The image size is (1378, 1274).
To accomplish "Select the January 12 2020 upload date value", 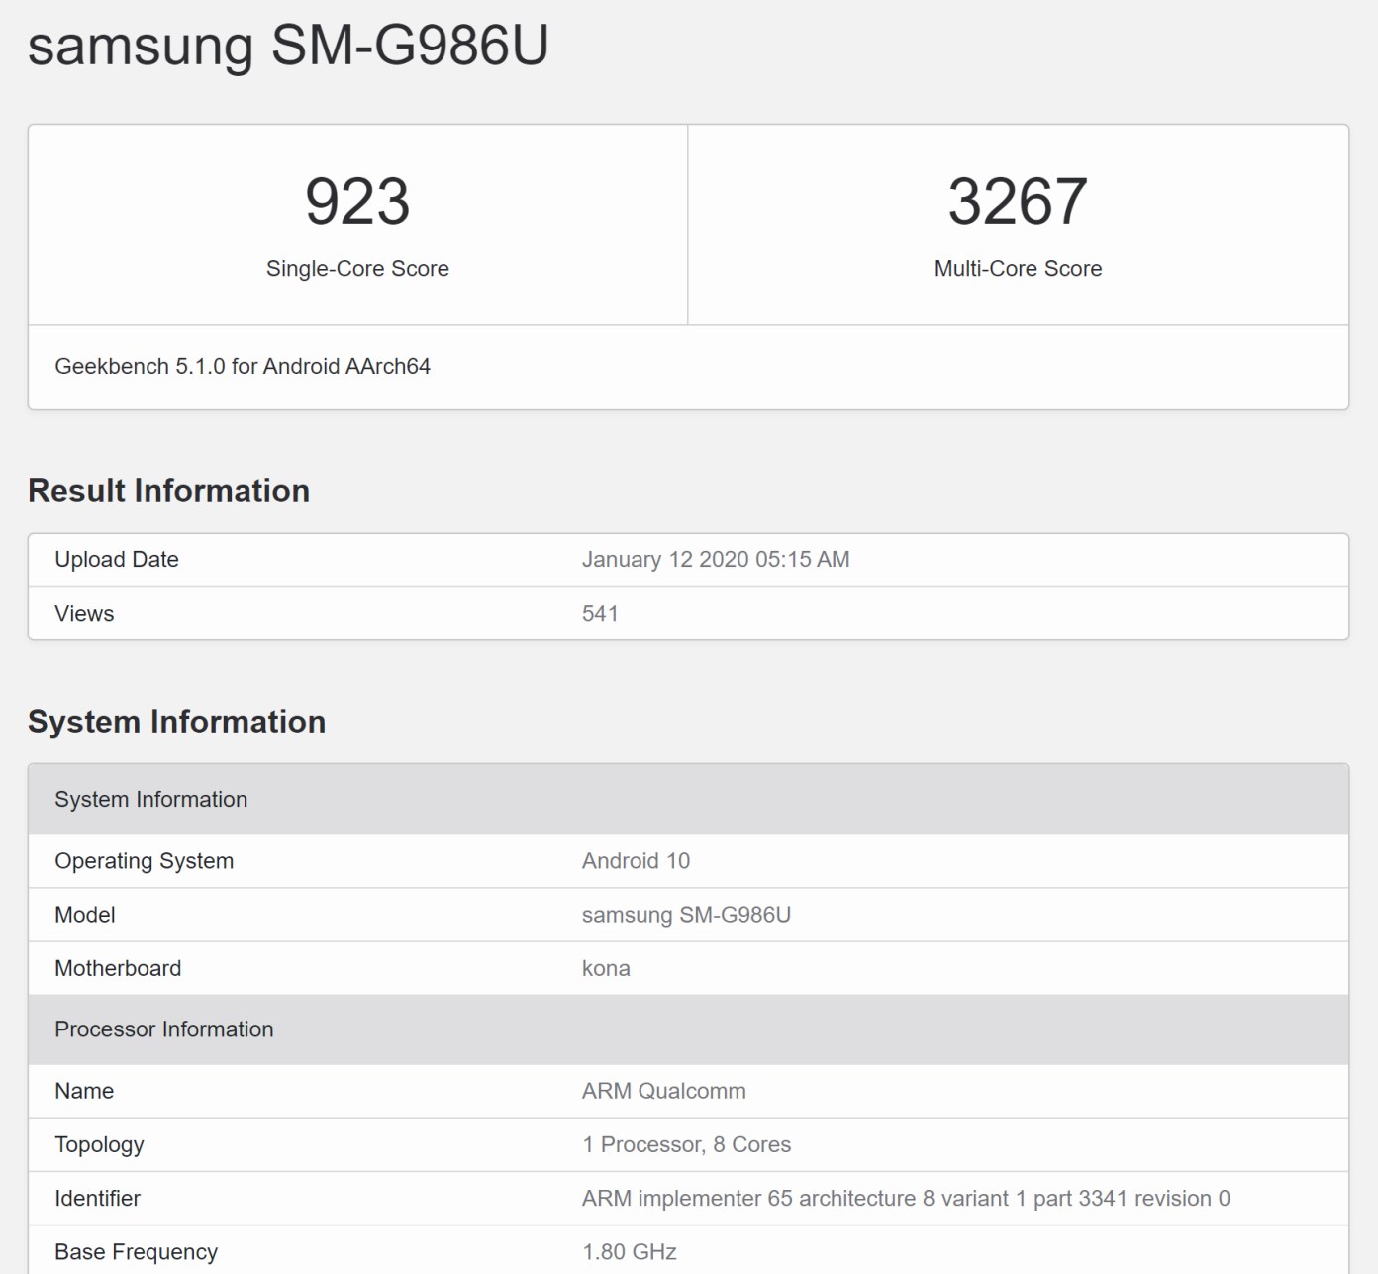I will (715, 560).
